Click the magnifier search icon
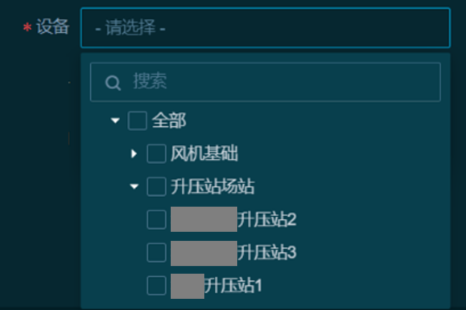 coord(113,83)
